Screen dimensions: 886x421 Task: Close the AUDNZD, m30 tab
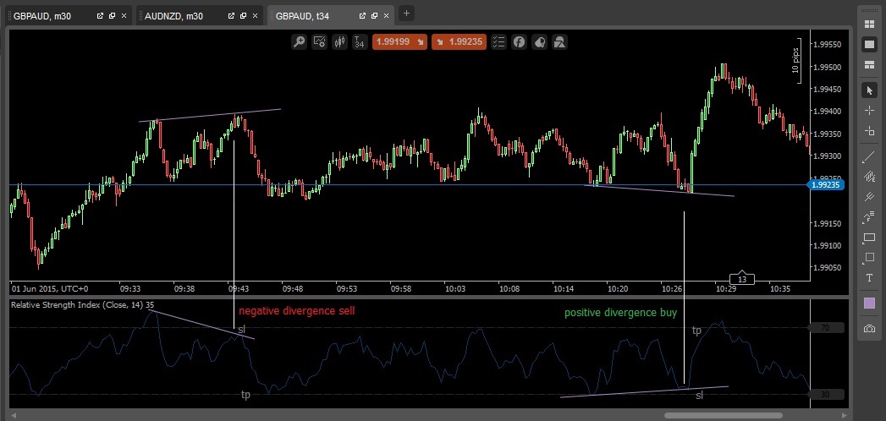pos(255,16)
